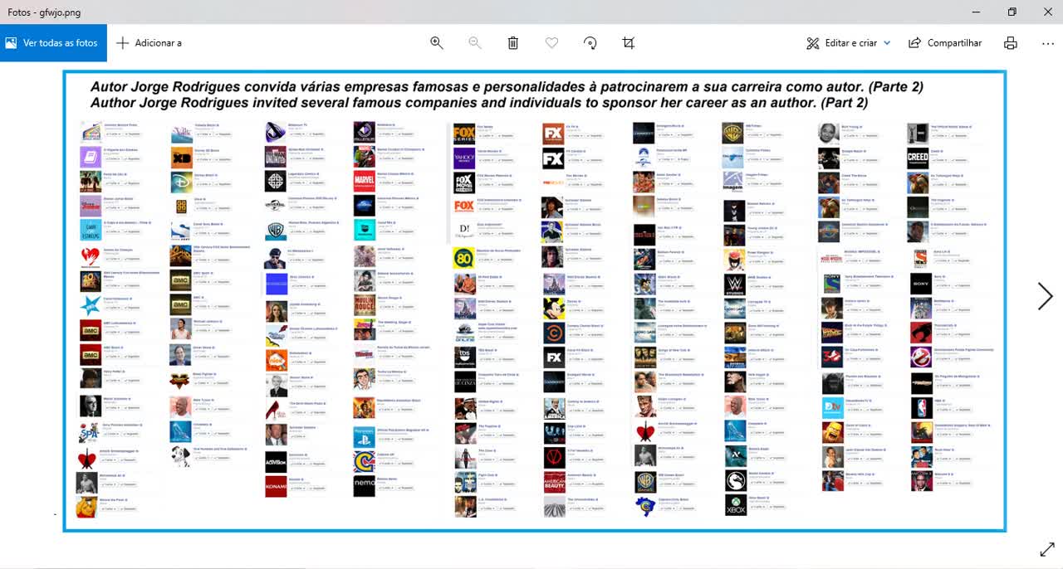The width and height of the screenshot is (1063, 569).
Task: Maximize the Fotos window
Action: (1012, 12)
